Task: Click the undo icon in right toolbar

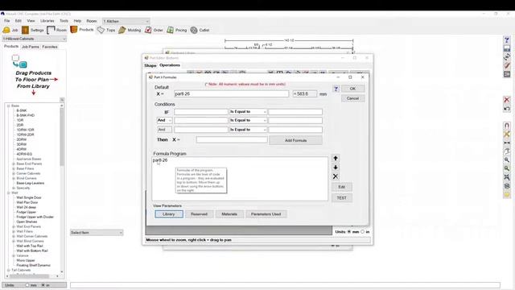Action: tap(507, 109)
